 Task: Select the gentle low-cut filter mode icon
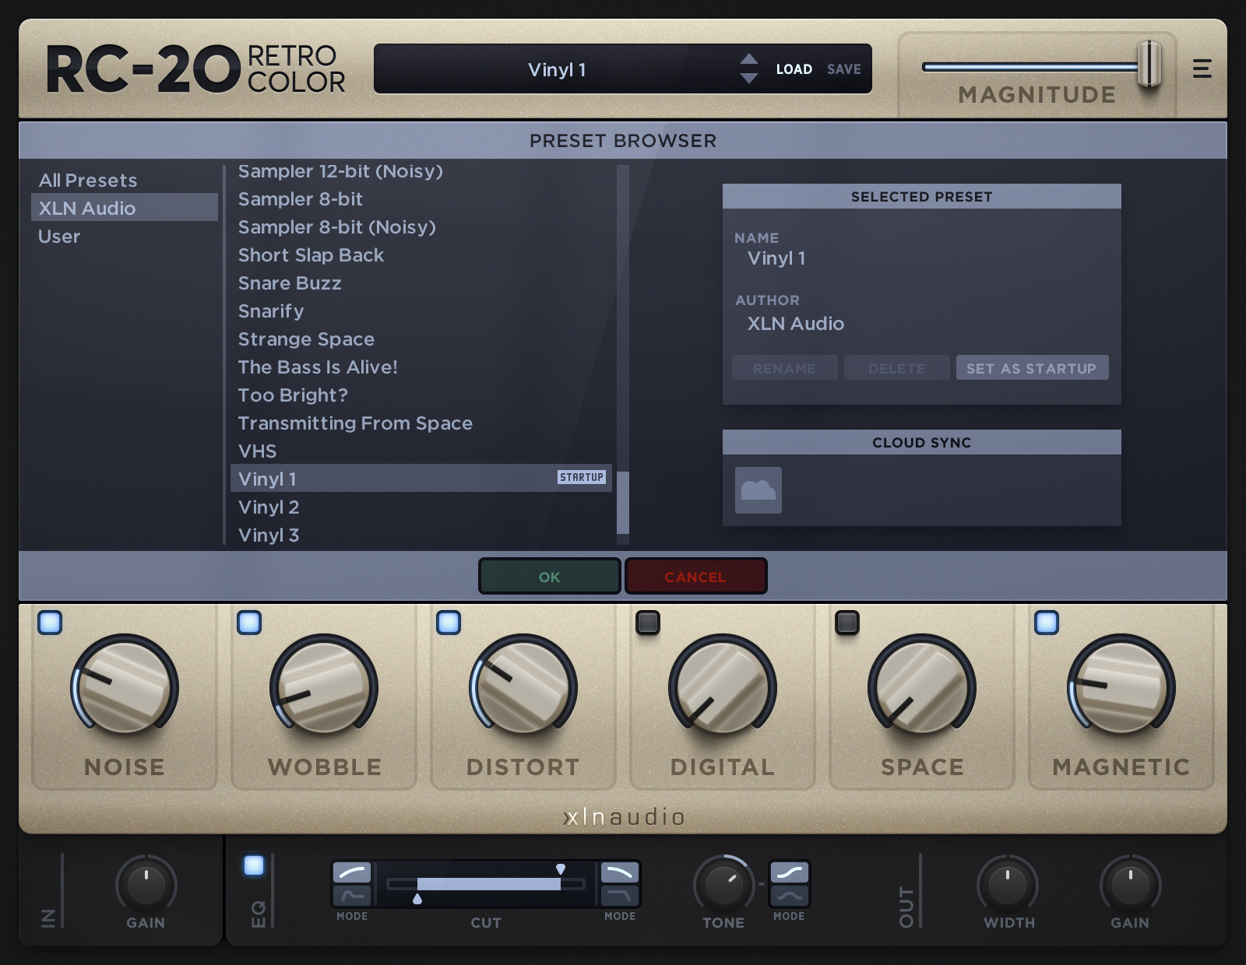click(352, 872)
